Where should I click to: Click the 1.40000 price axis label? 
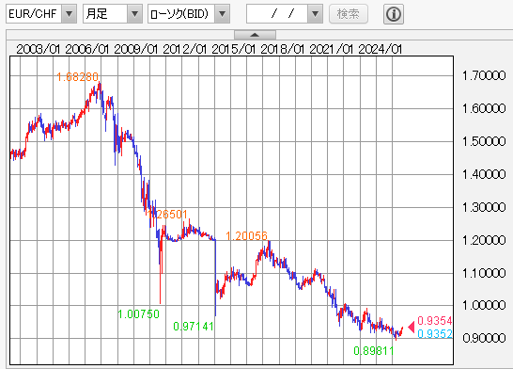(484, 174)
